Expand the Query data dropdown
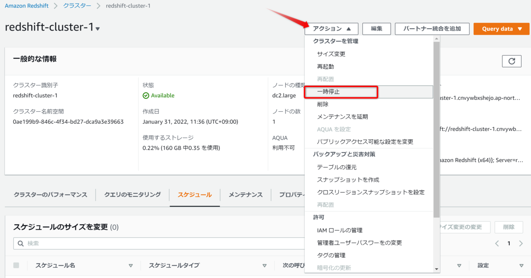Image resolution: width=531 pixels, height=278 pixels. [x=501, y=29]
